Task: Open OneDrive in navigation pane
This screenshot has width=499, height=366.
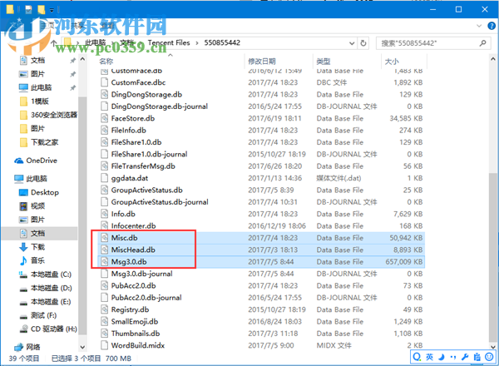Action: point(42,161)
